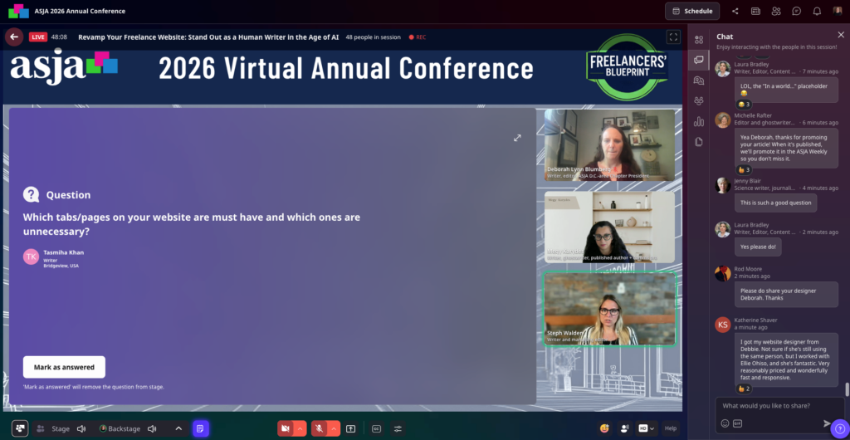The width and height of the screenshot is (850, 440).
Task: Open the Files tab in sidebar
Action: click(x=699, y=142)
